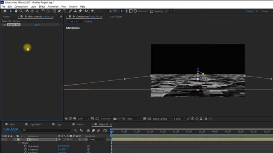273x153 pixels.
Task: Click the Orientation value in timeline
Action: tap(64, 146)
